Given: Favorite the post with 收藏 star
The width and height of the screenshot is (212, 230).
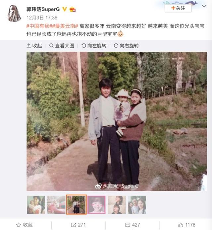Looking at the screenshot, I should (x=25, y=225).
